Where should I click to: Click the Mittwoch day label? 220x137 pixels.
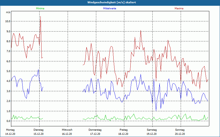click(67, 130)
